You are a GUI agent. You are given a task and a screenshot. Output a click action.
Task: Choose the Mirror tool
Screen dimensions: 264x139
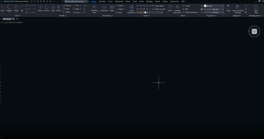(x=59, y=8)
